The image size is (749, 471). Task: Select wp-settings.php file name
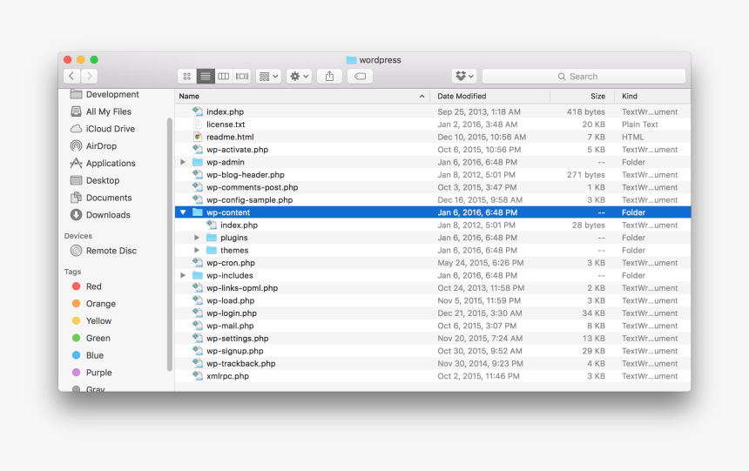238,338
